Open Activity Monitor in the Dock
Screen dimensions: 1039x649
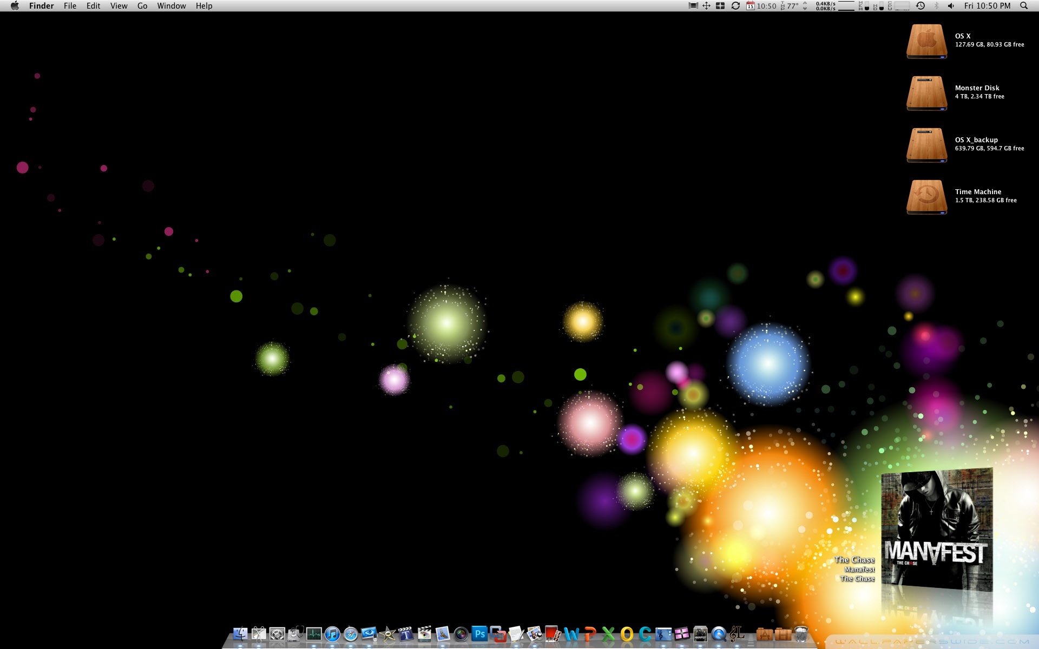click(x=314, y=634)
